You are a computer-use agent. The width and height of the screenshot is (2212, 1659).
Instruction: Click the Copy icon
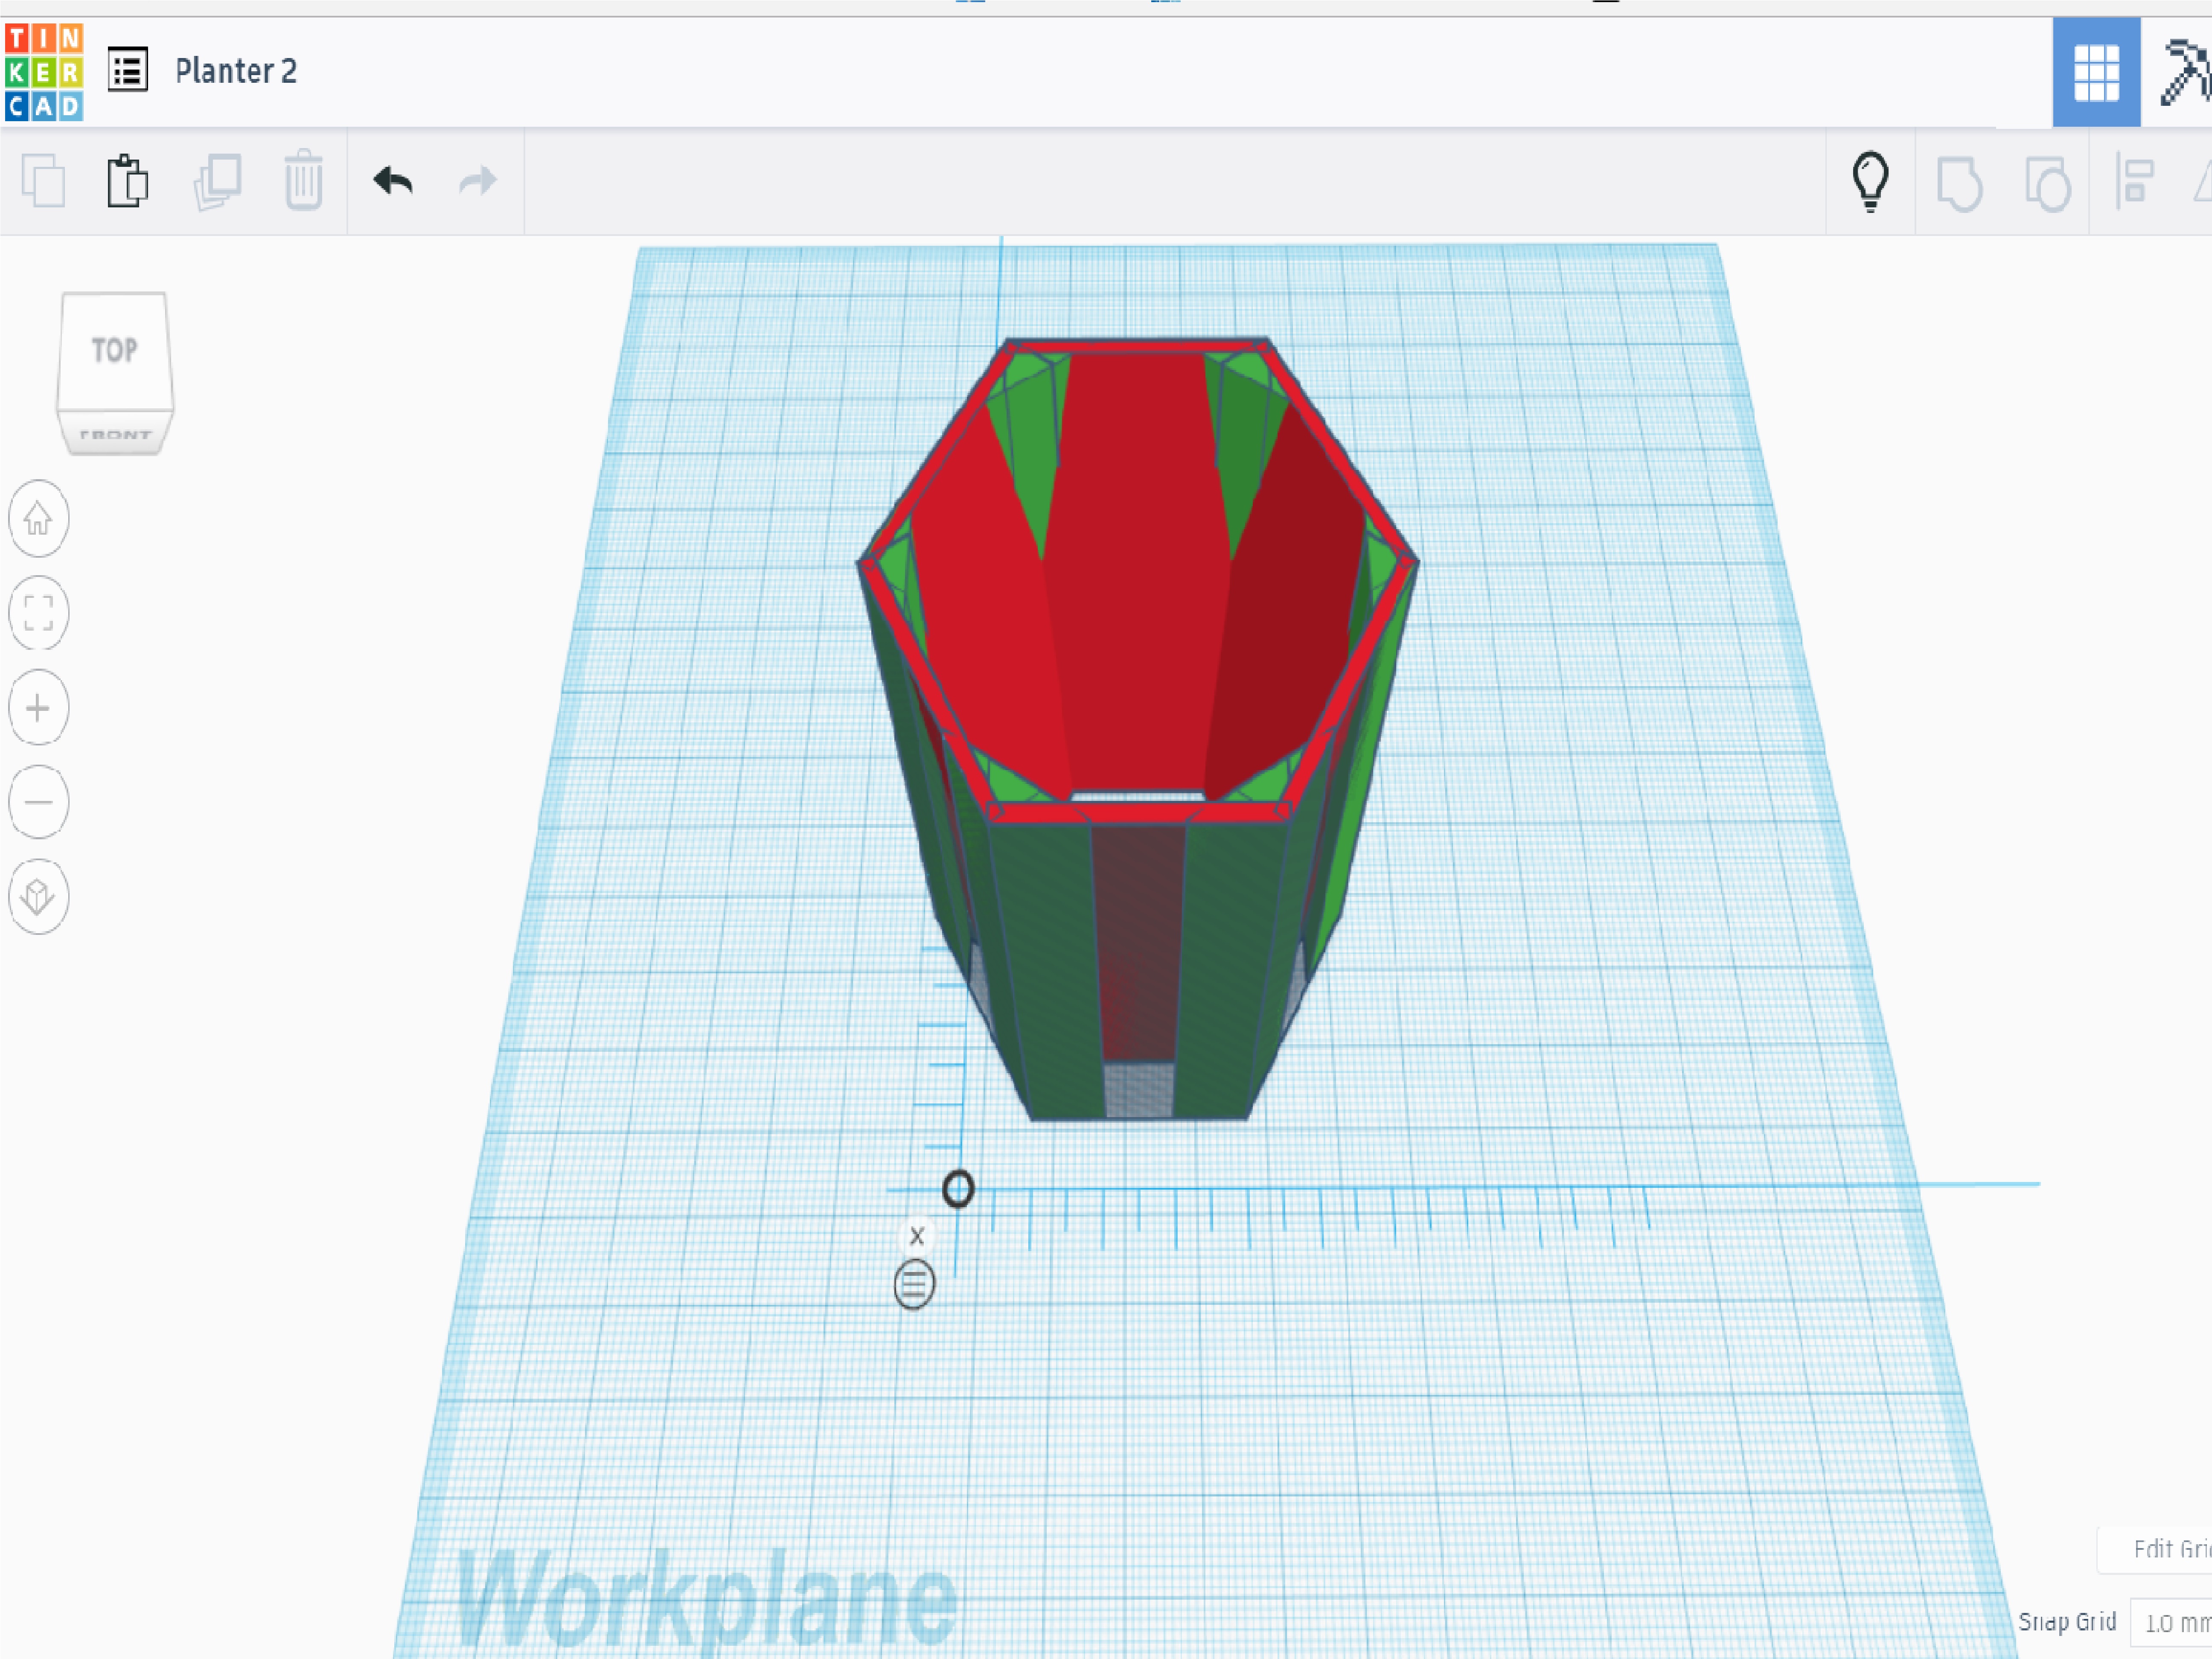coord(43,181)
